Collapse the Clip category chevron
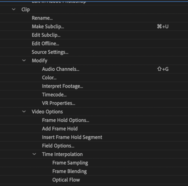Image resolution: width=188 pixels, height=186 pixels. point(13,9)
